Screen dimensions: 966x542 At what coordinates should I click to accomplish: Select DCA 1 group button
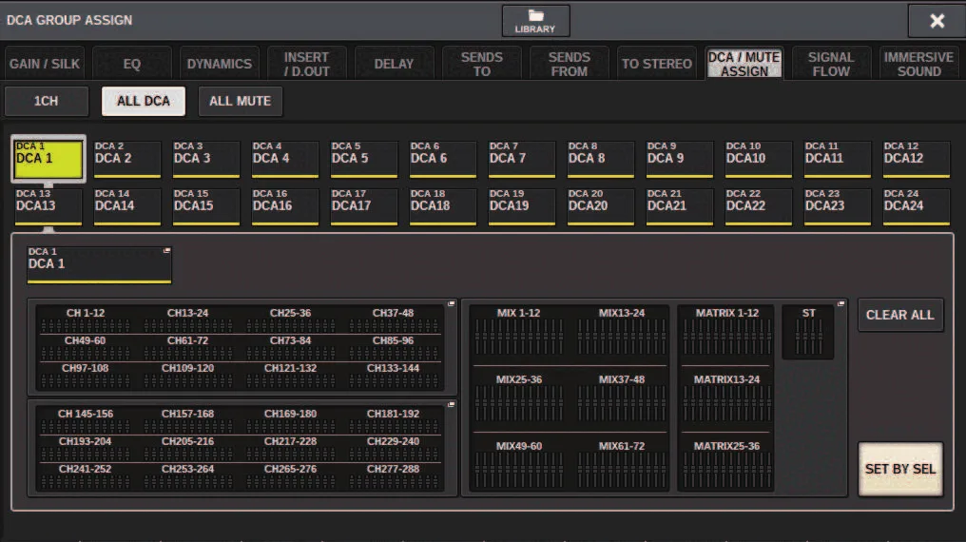coord(48,158)
